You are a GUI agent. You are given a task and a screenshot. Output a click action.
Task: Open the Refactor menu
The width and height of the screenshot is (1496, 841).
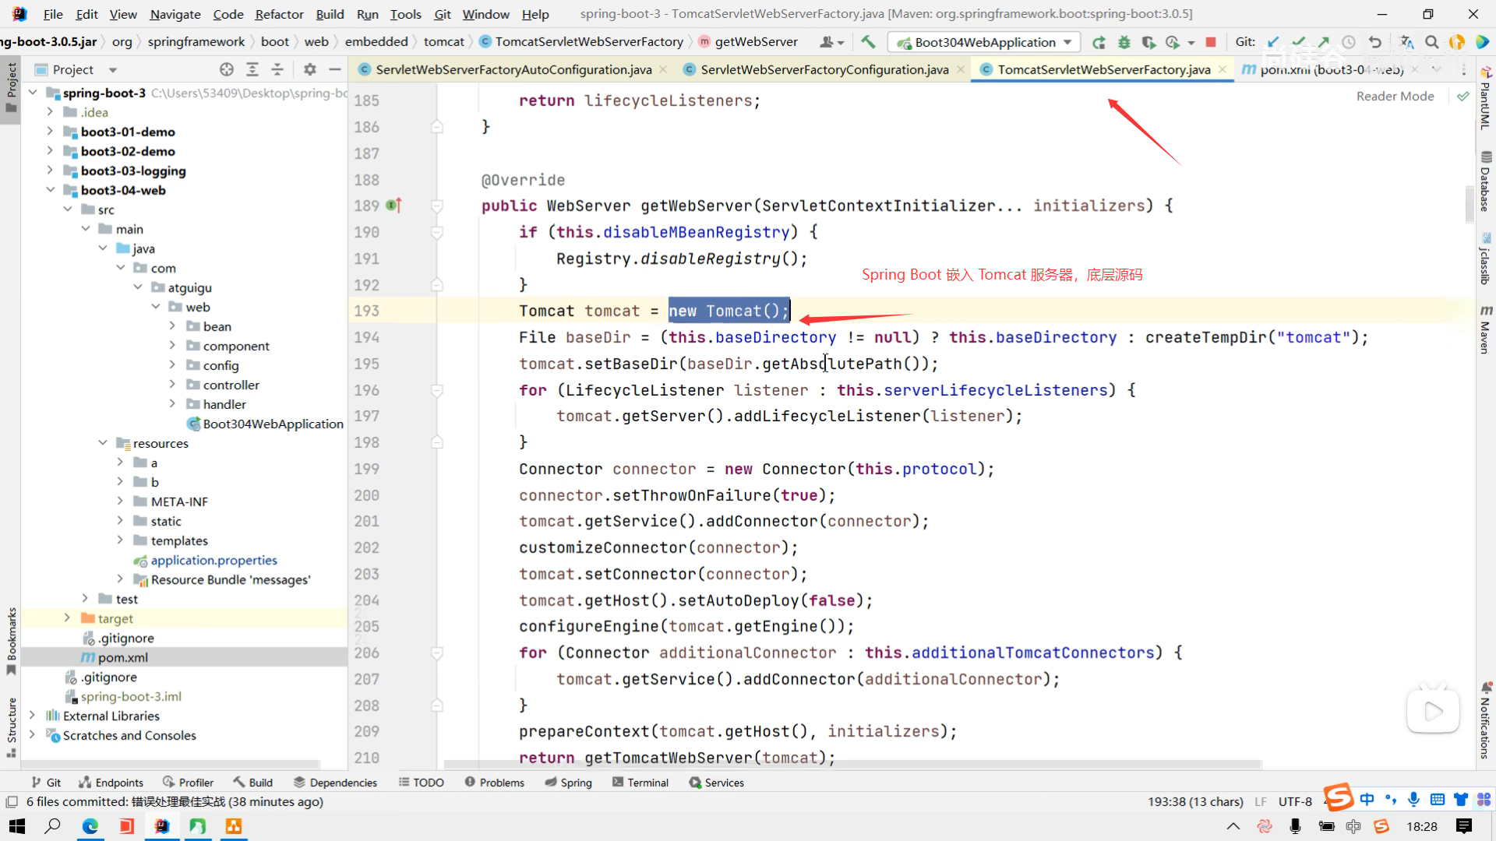279,14
